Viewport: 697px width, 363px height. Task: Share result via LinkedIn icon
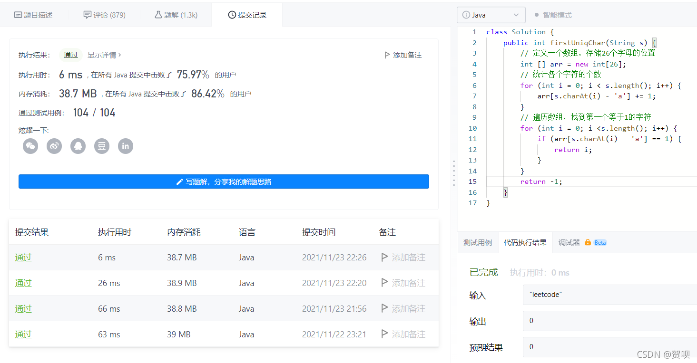click(126, 146)
